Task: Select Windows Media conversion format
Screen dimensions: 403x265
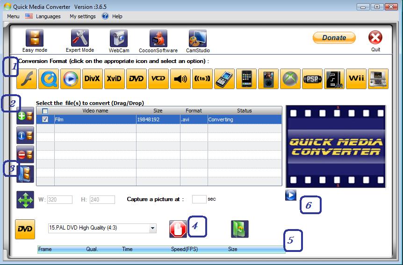Action: (x=71, y=79)
